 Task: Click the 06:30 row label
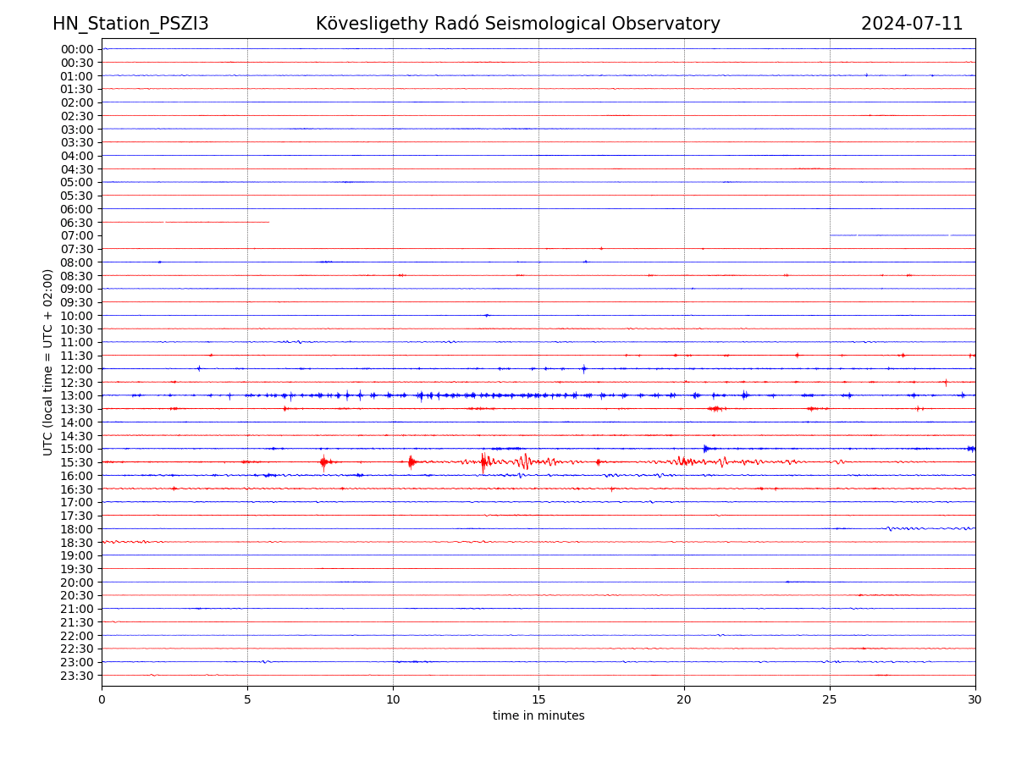tap(76, 223)
